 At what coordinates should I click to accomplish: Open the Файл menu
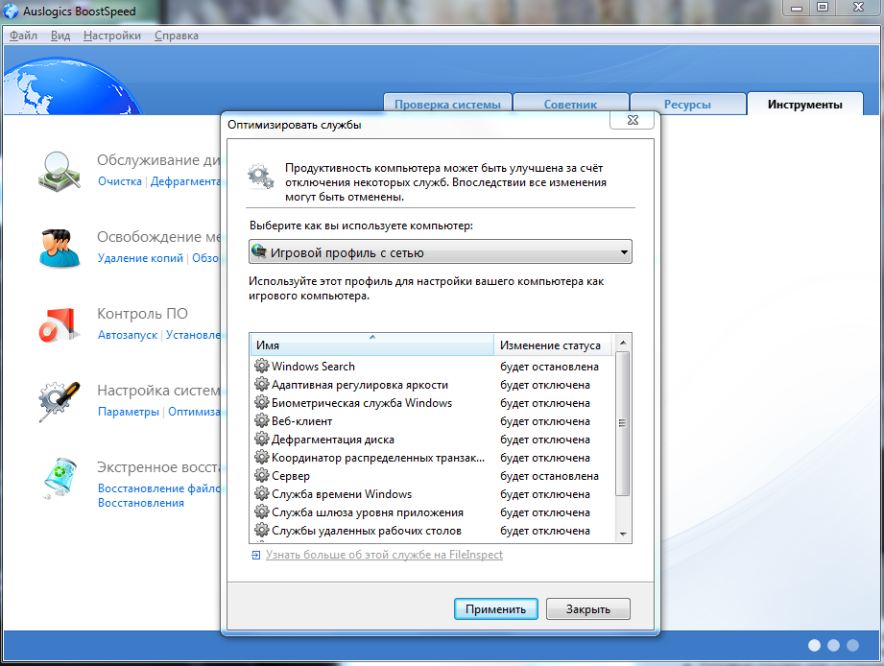click(23, 36)
